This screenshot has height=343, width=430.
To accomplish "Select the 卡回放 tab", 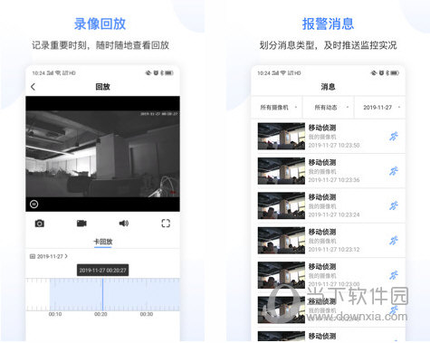I will tap(103, 242).
